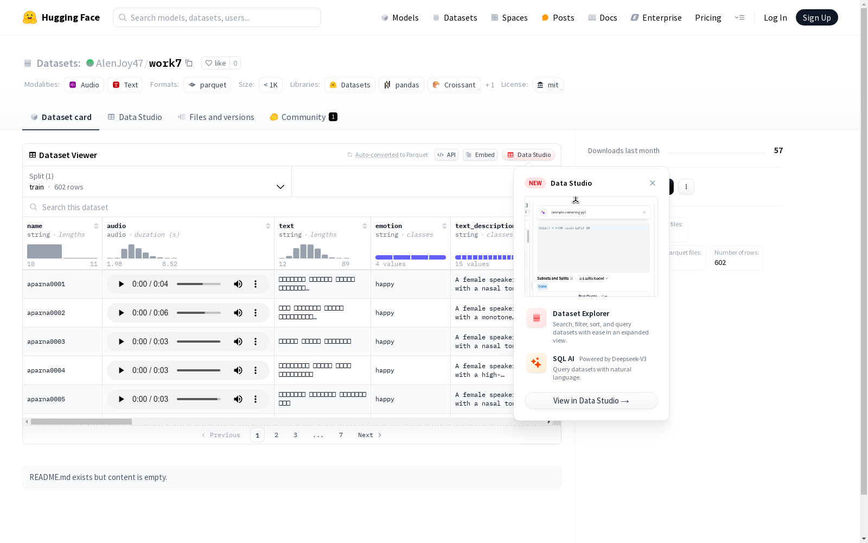Viewport: 868px width, 543px height.
Task: Sort by the emotion column
Action: pos(444,226)
